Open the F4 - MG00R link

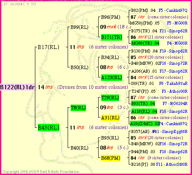tap(177, 43)
